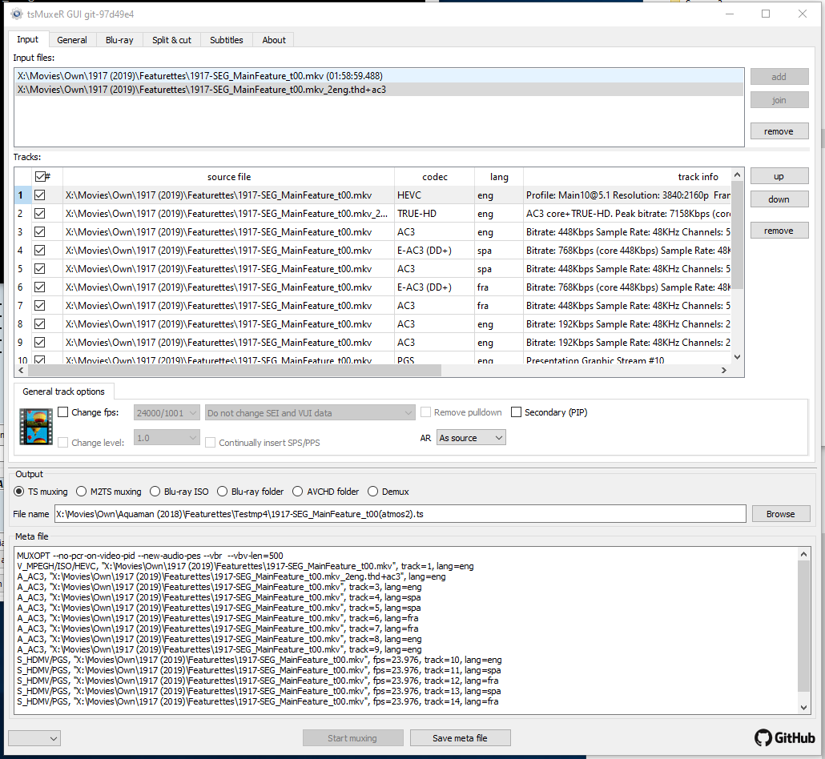Enable Secondary (PIP) checkbox
The width and height of the screenshot is (825, 759).
point(517,412)
